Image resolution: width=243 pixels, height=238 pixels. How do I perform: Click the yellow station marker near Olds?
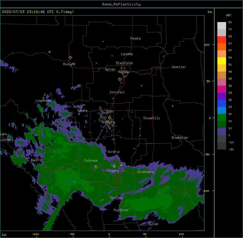tap(110, 118)
